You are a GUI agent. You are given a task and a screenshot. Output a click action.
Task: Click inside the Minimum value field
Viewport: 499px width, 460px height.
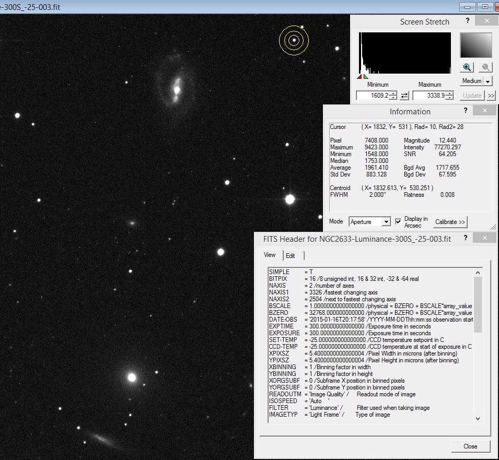[373, 95]
